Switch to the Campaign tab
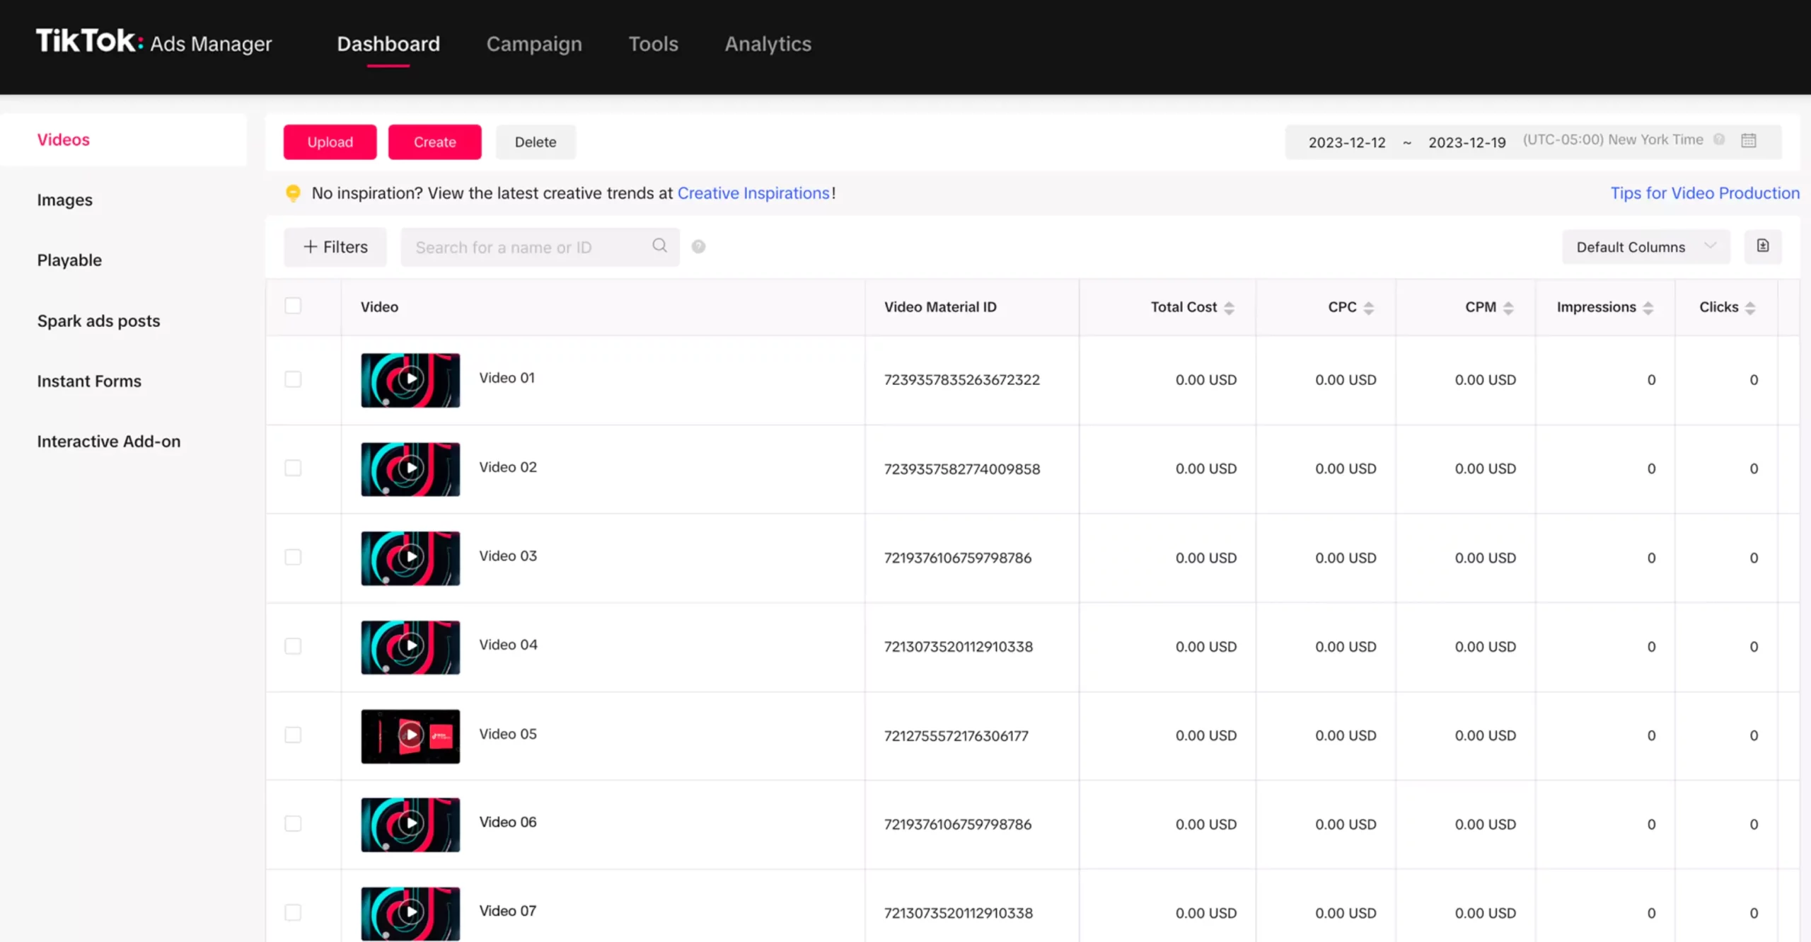1811x942 pixels. [534, 44]
